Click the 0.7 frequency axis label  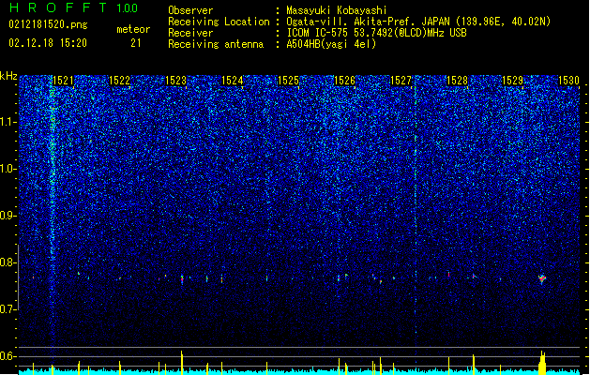[8, 309]
